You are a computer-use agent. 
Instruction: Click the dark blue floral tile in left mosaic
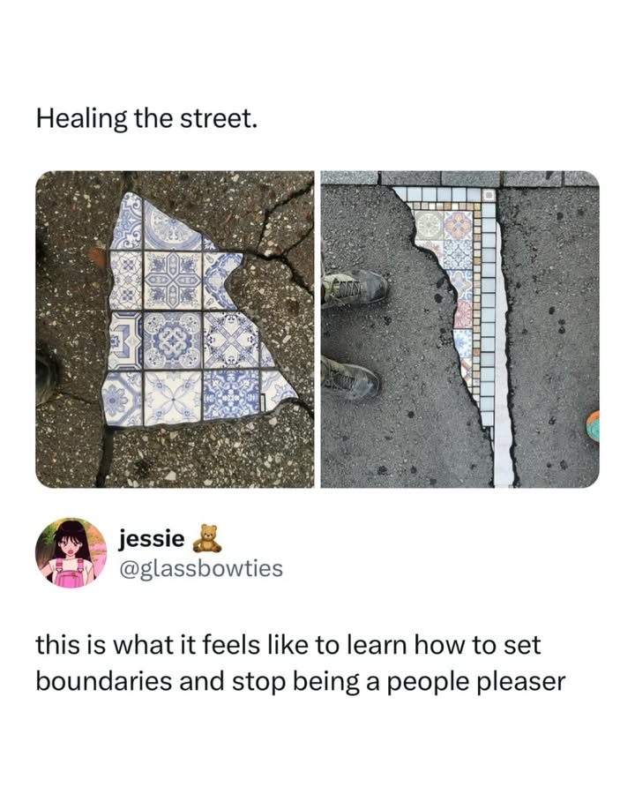pos(233,395)
